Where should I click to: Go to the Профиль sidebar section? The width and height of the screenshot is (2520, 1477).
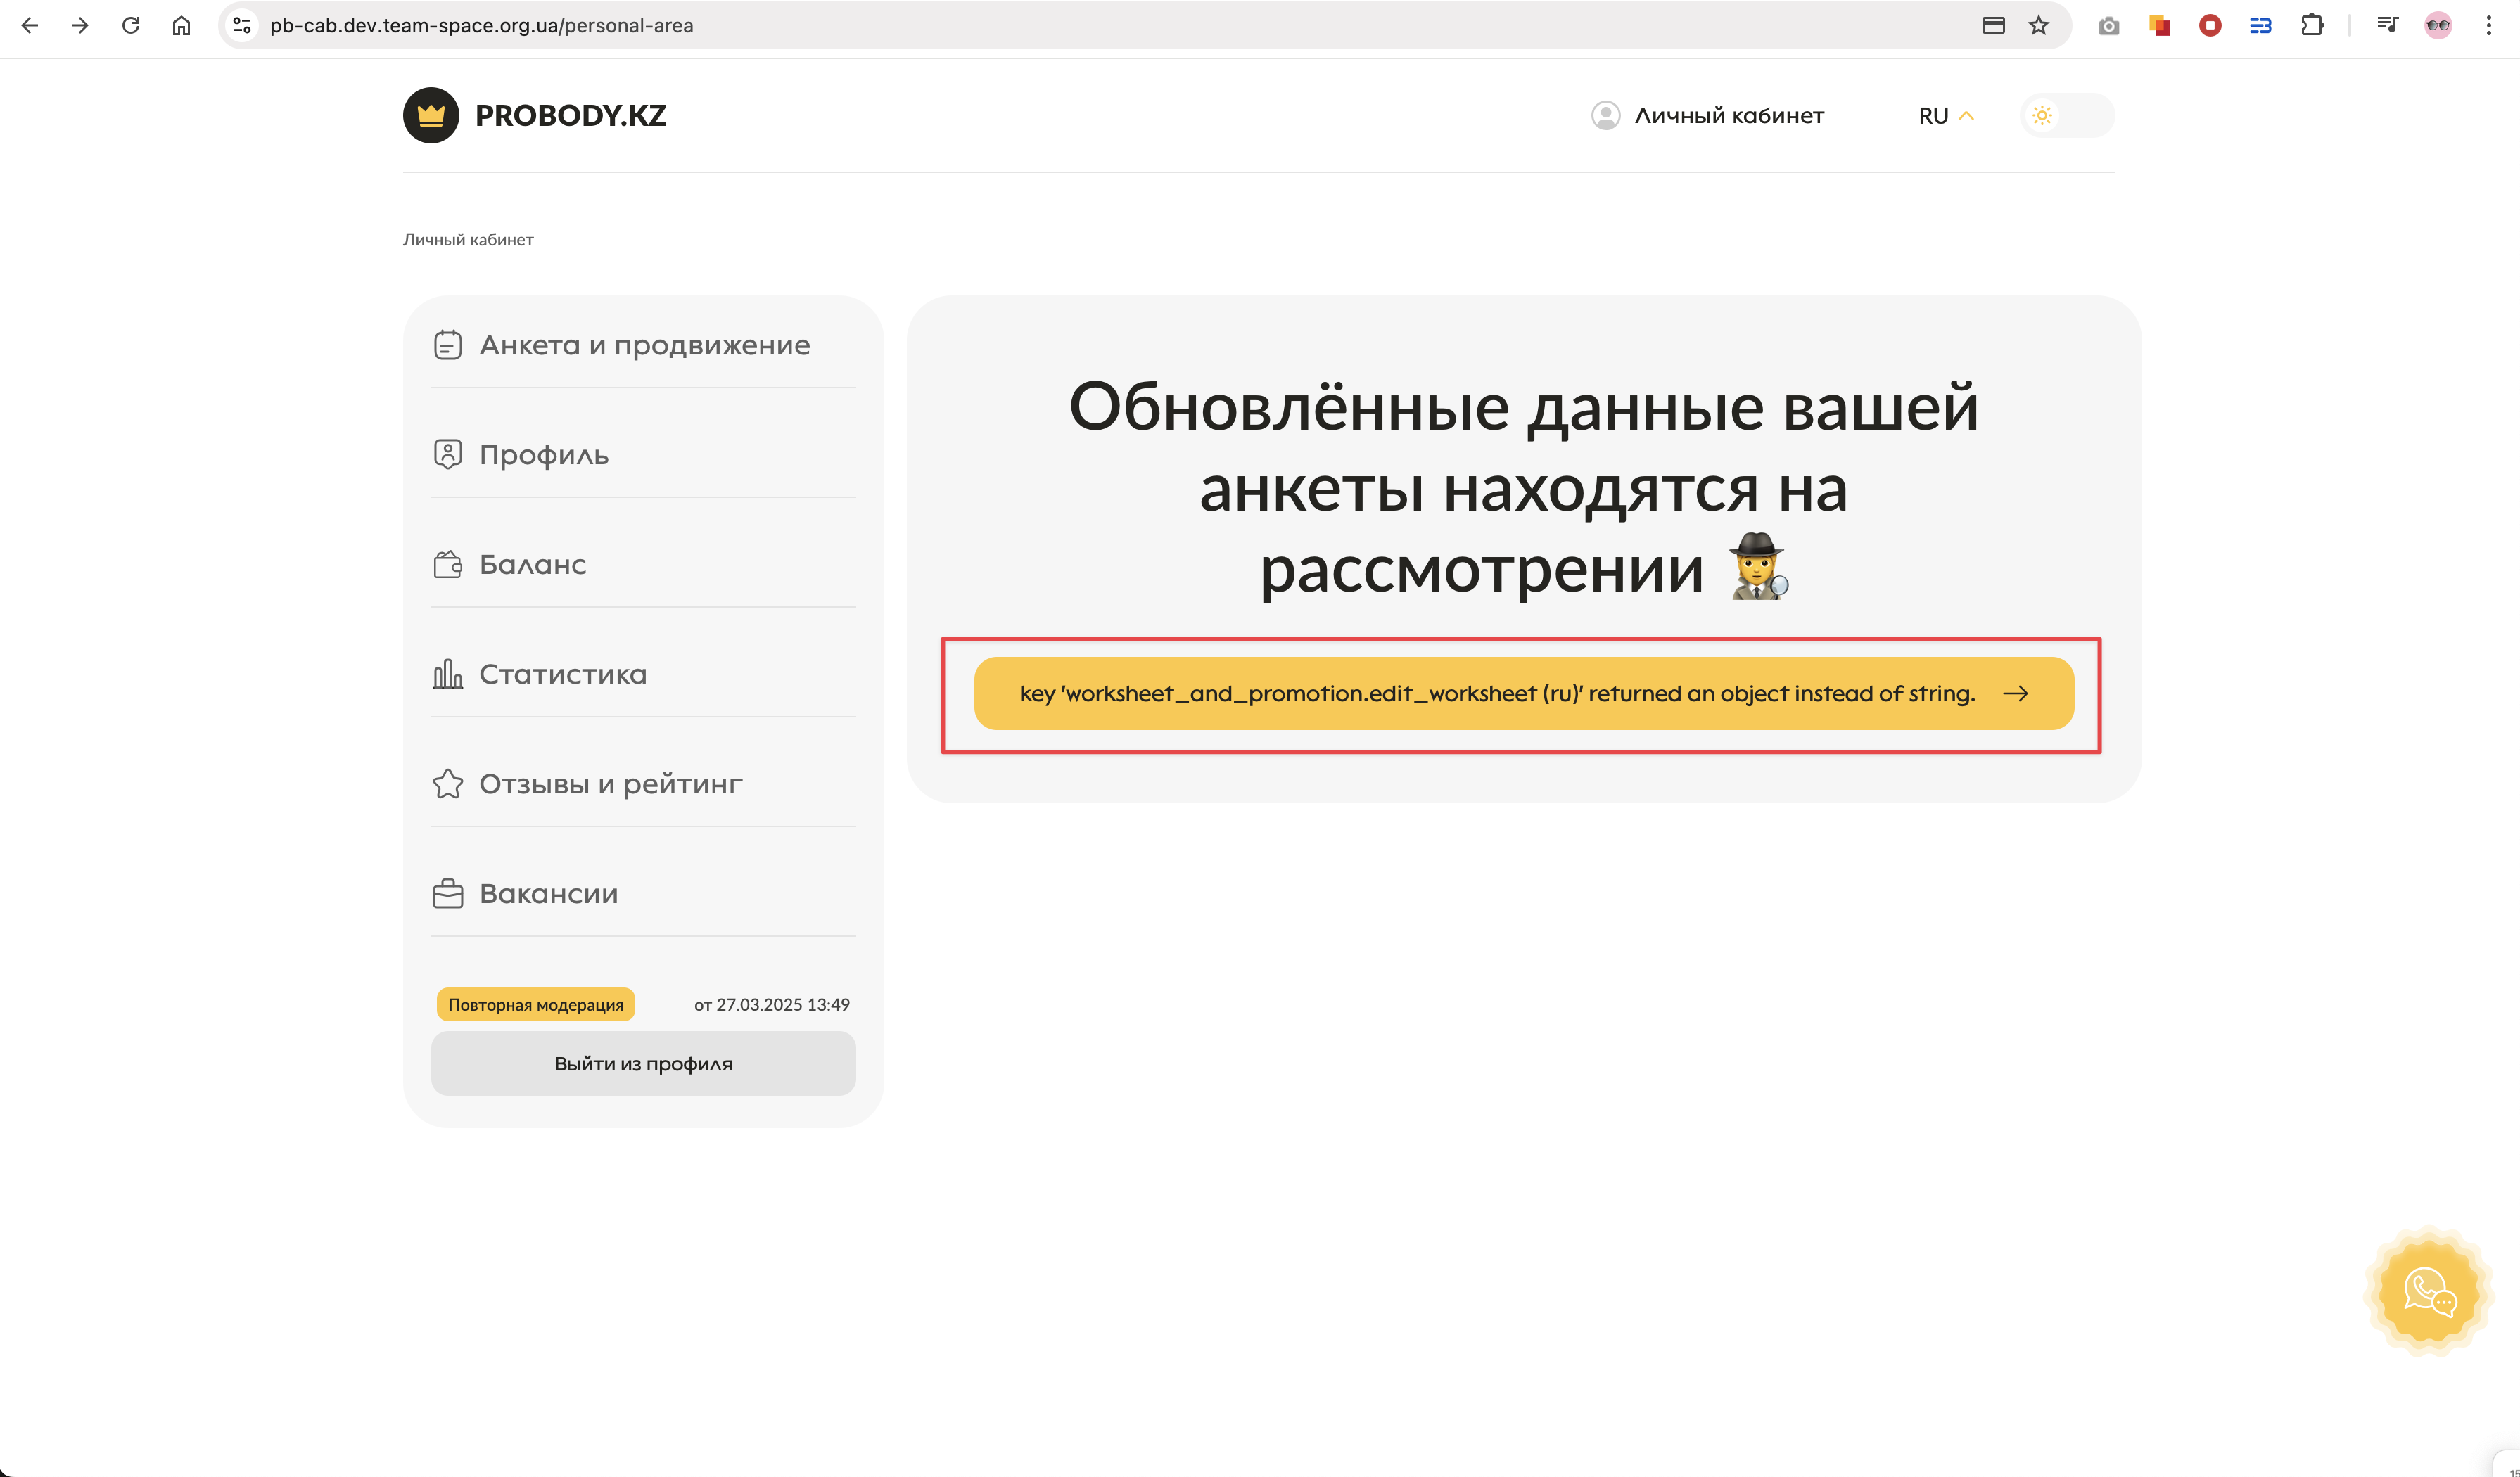pos(544,455)
